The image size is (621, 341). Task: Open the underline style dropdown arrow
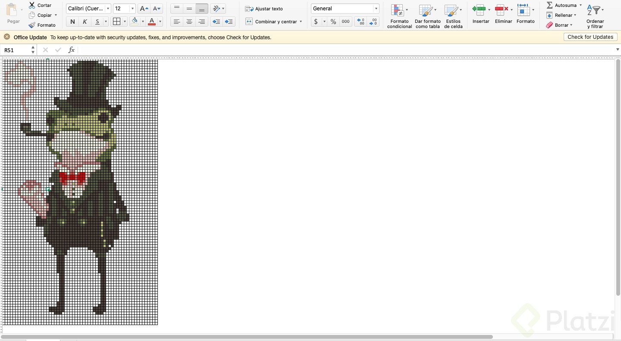[x=106, y=22]
